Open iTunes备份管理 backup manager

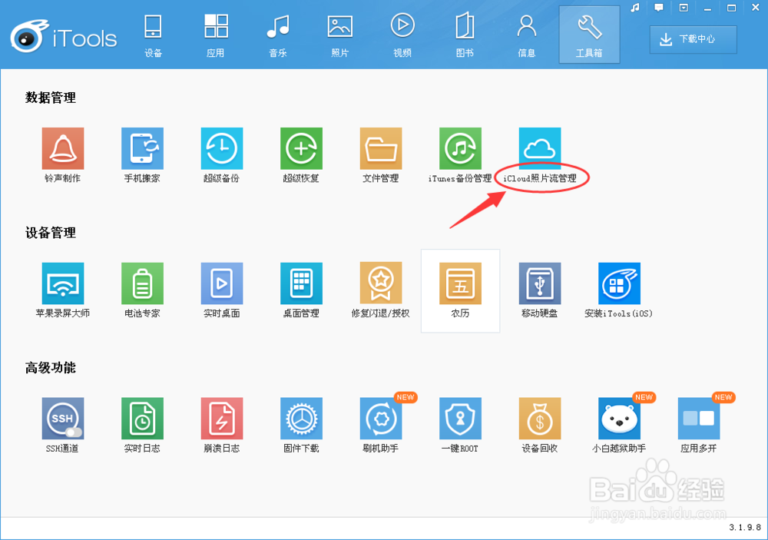pos(460,148)
